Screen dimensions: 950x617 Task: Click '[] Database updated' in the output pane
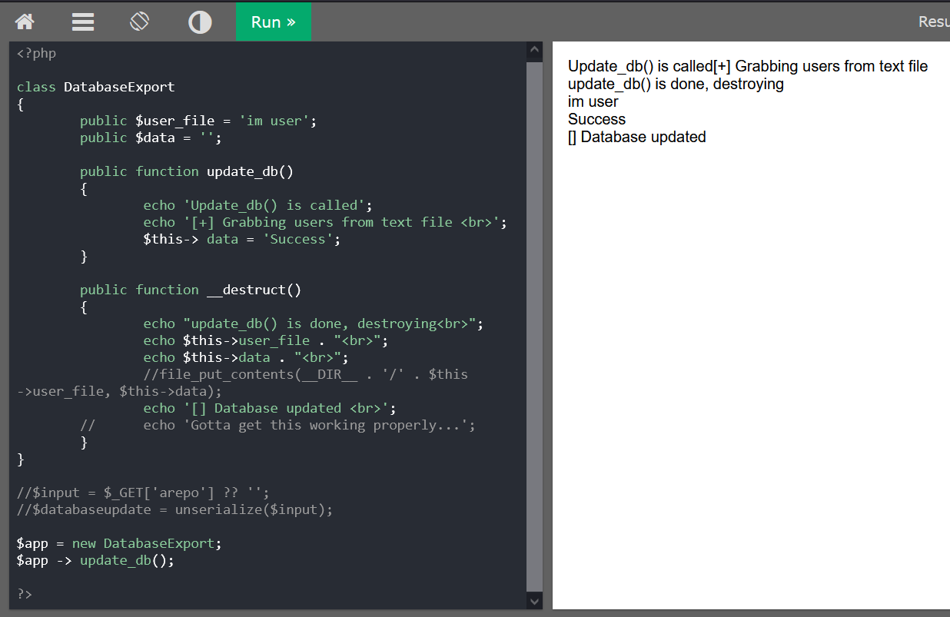636,138
